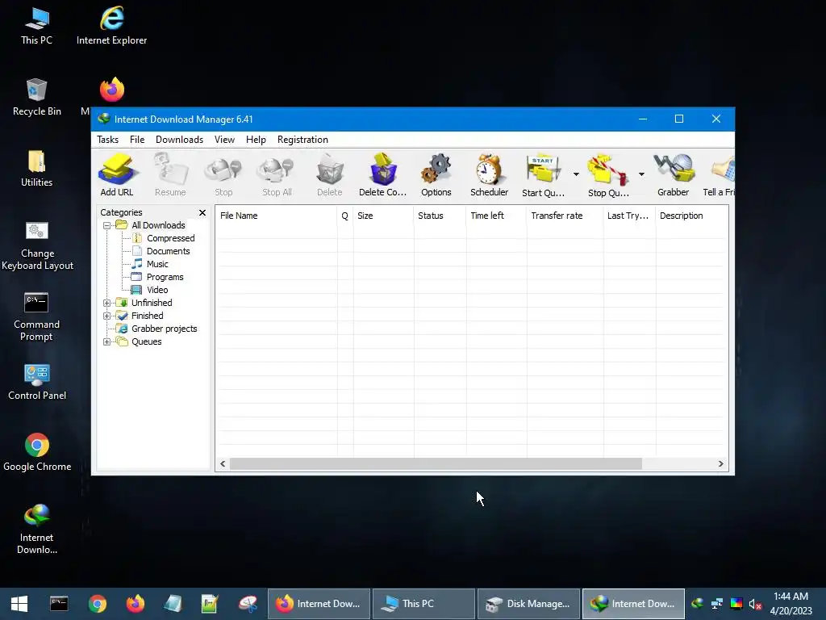The image size is (826, 620).
Task: Click the Change Keyboard Layout desktop icon
Action: (x=37, y=245)
